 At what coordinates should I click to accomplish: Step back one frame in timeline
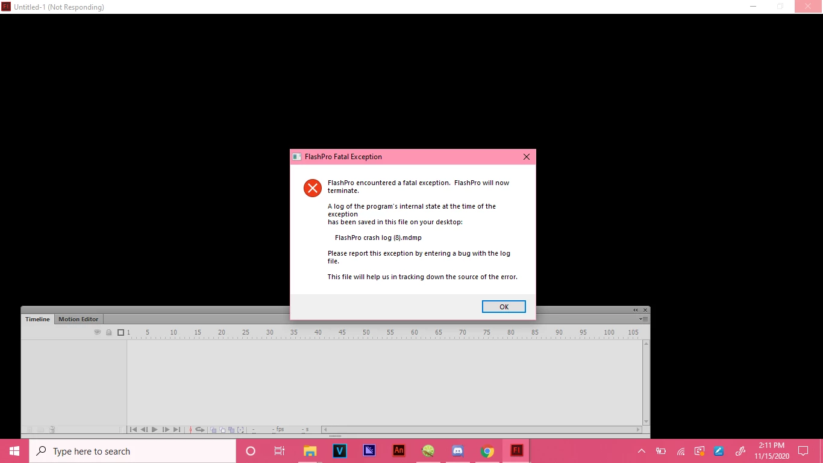point(144,430)
